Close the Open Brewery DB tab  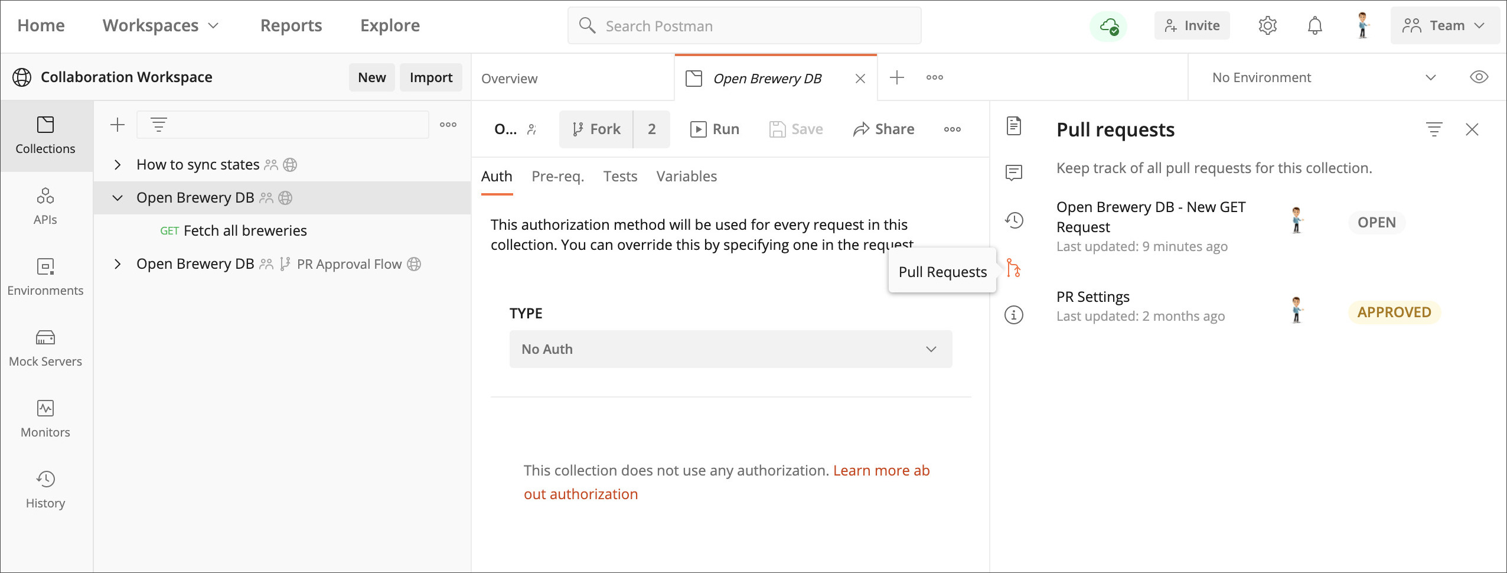860,79
